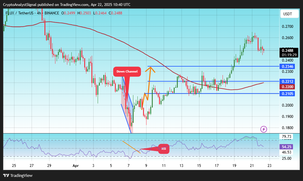Click the low value L0.2464
Image resolution: width=303 pixels, height=181 pixels.
(100, 13)
